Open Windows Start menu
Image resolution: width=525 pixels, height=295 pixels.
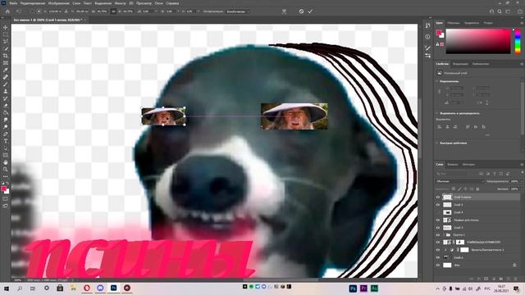7,288
